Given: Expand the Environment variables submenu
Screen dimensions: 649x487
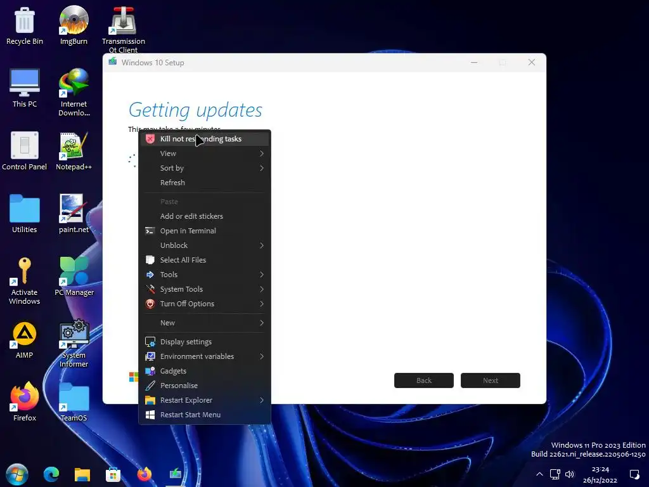Looking at the screenshot, I should coord(205,356).
